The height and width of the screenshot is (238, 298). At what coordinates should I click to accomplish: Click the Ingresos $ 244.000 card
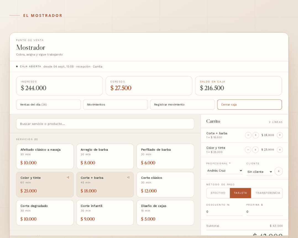pos(59,86)
